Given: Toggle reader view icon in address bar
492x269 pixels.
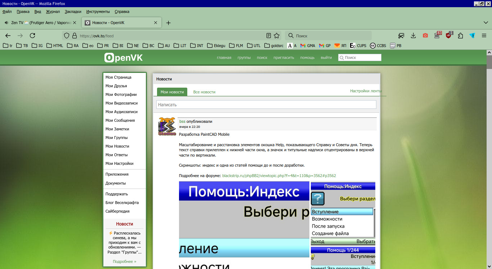Looking at the screenshot, I should point(268,36).
